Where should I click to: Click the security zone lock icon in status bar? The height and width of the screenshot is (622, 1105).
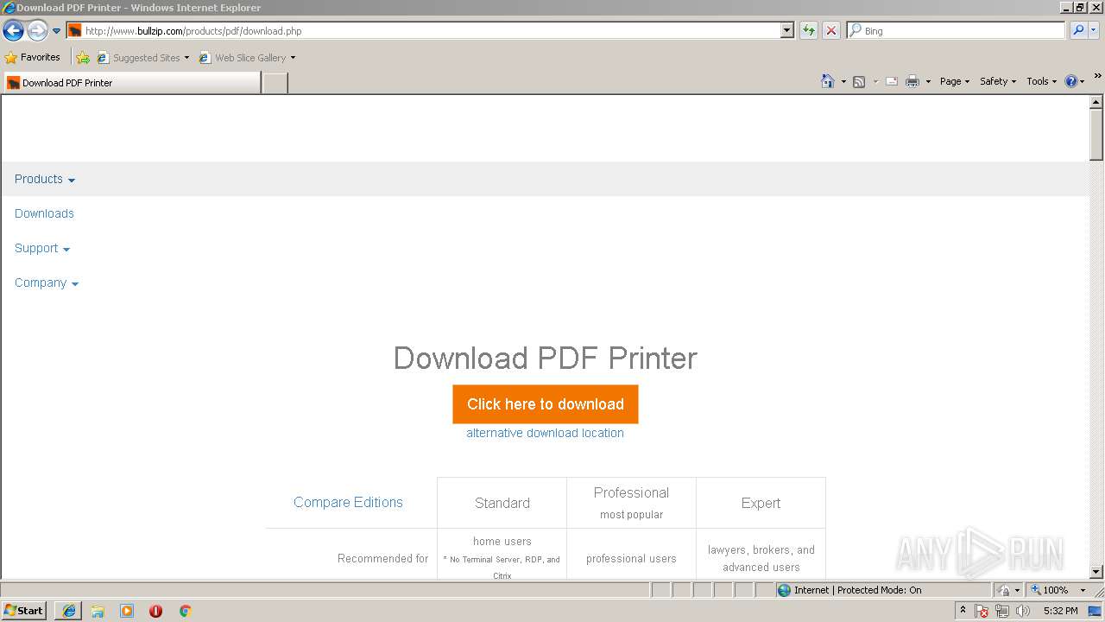coord(1004,590)
